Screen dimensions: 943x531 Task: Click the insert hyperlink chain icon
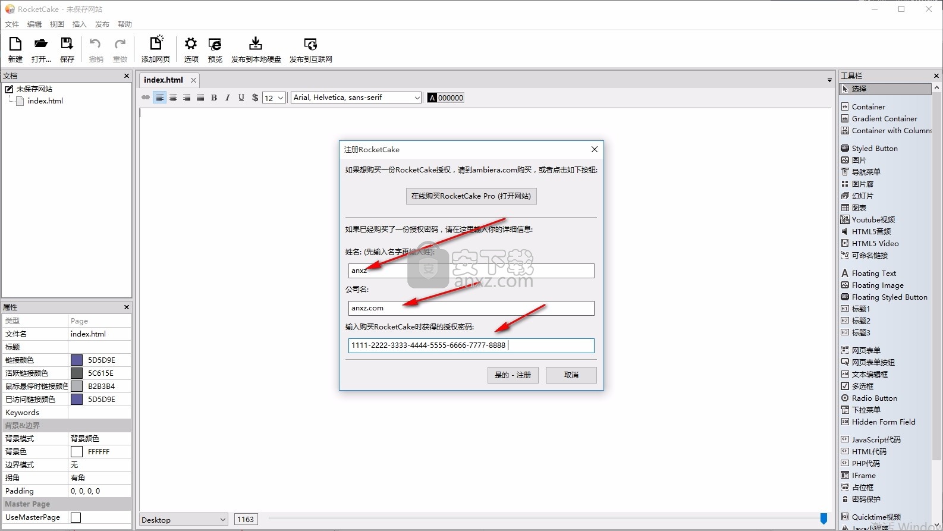(x=146, y=98)
